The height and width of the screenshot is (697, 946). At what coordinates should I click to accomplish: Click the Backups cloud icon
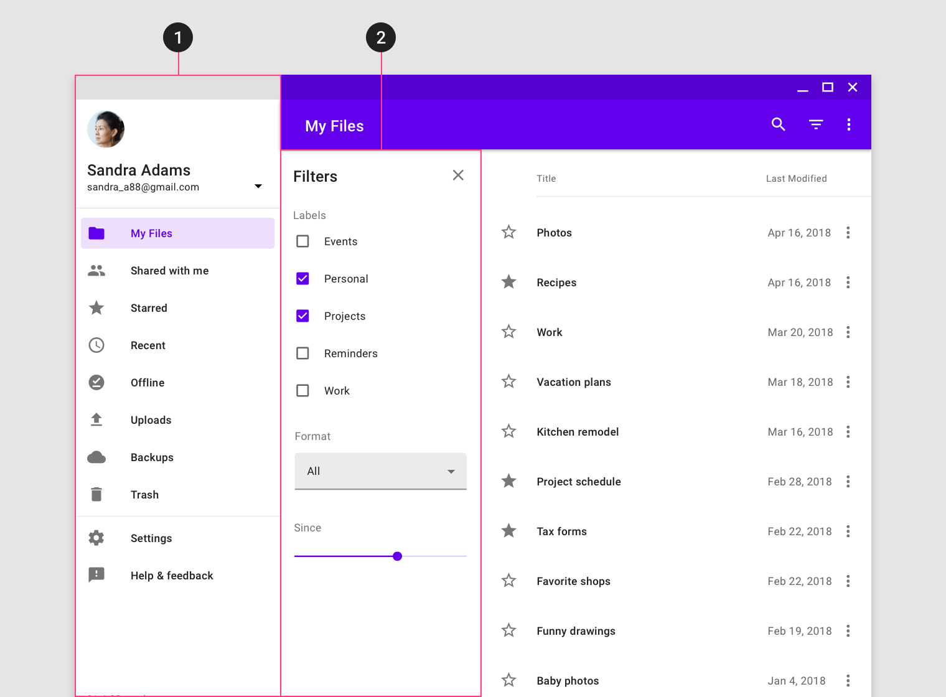click(96, 457)
